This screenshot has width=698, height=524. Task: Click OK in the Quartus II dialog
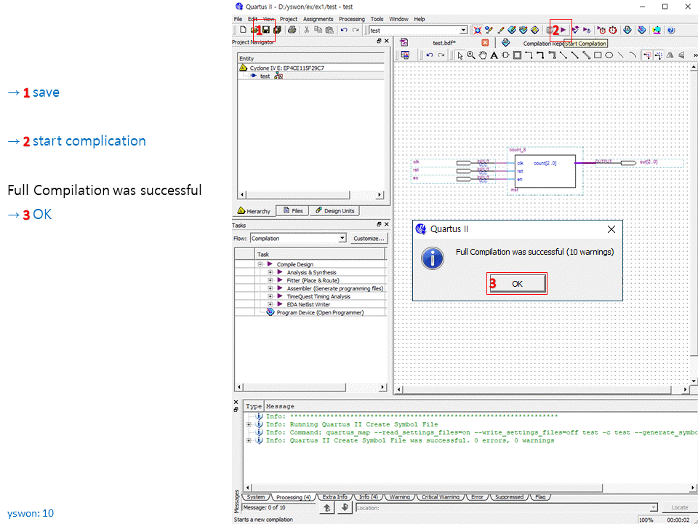[517, 283]
